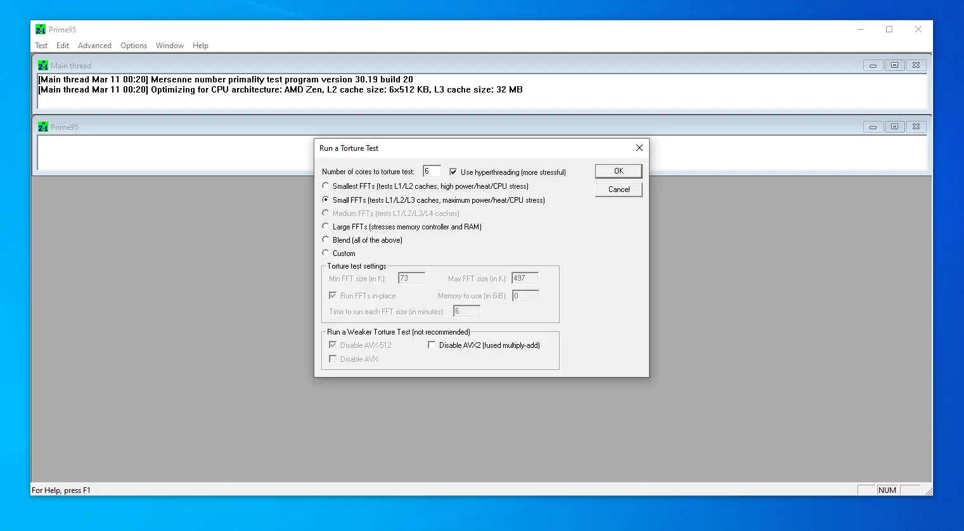Click the Prime95 app icon in title bar
This screenshot has width=964, height=531.
[x=41, y=29]
